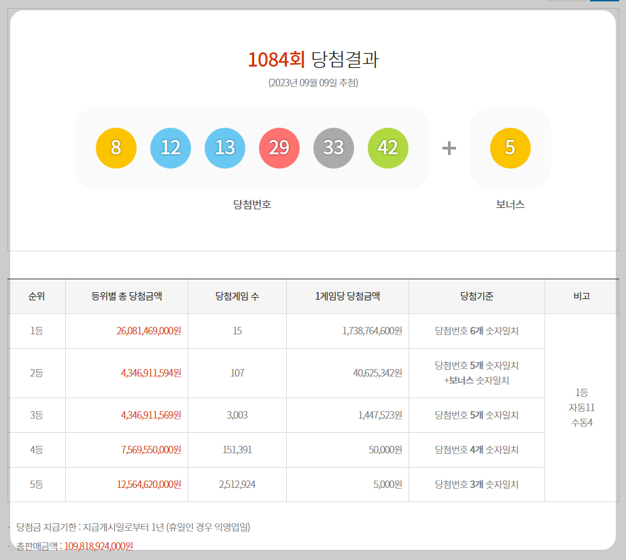Viewport: 626px width, 560px height.
Task: Select the 1084회 당첨결과 heading
Action: click(313, 60)
